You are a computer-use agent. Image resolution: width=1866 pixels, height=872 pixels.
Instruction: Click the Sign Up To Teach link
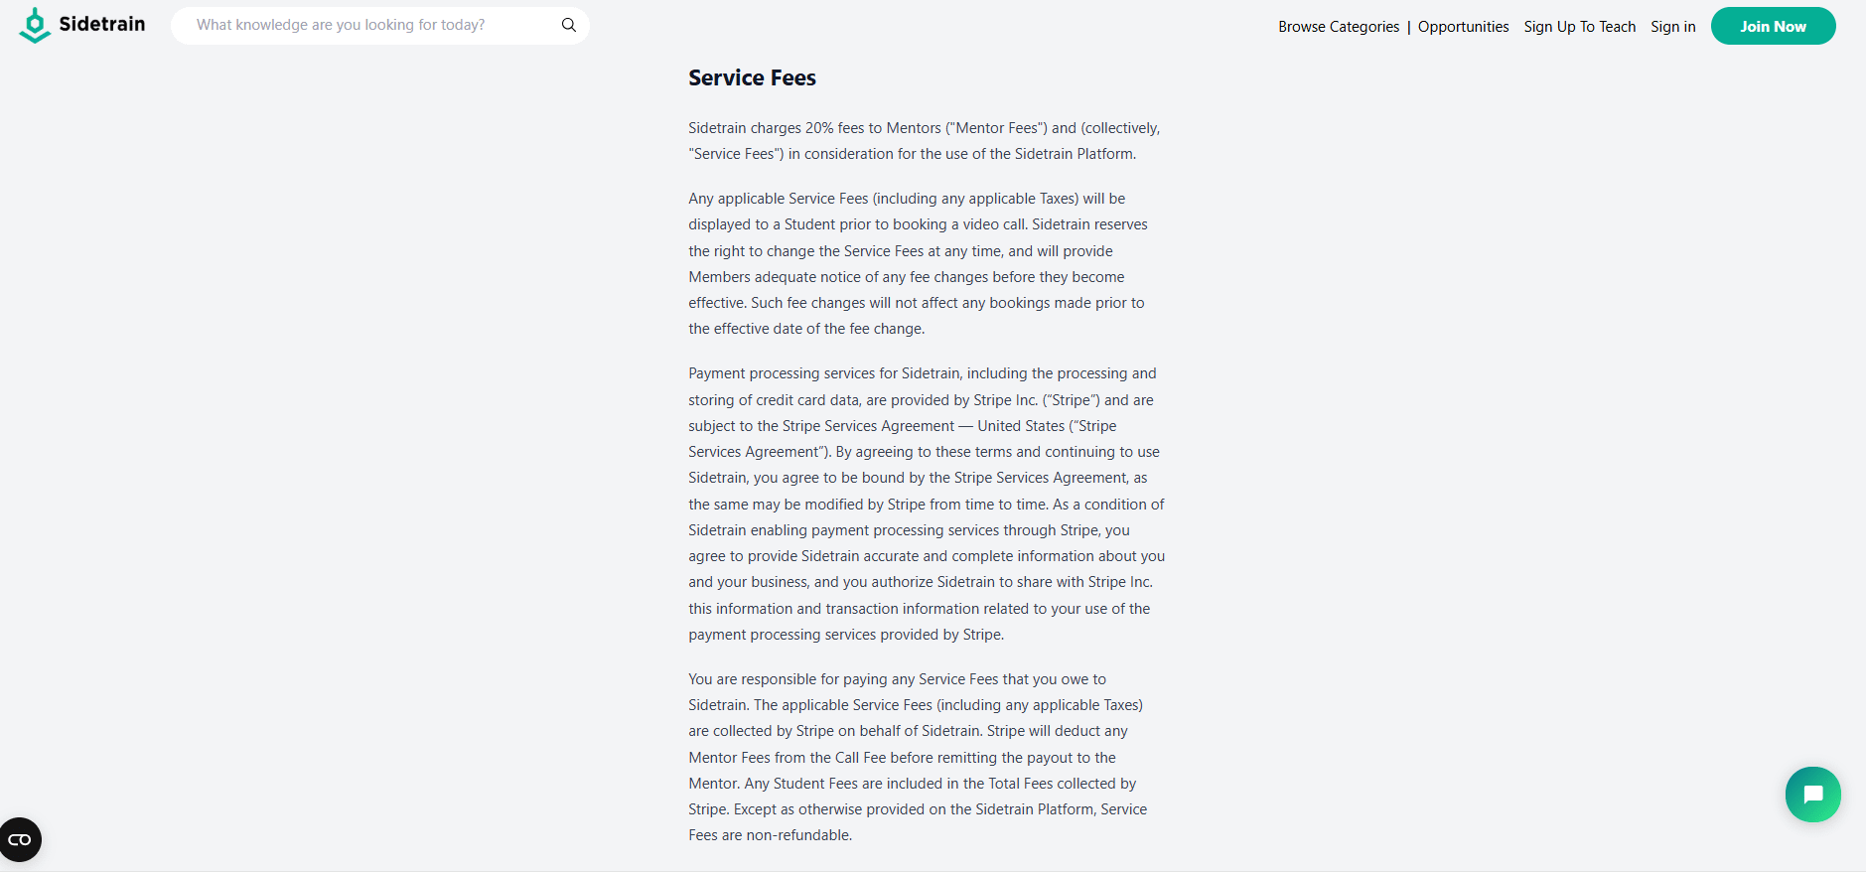pos(1579,27)
